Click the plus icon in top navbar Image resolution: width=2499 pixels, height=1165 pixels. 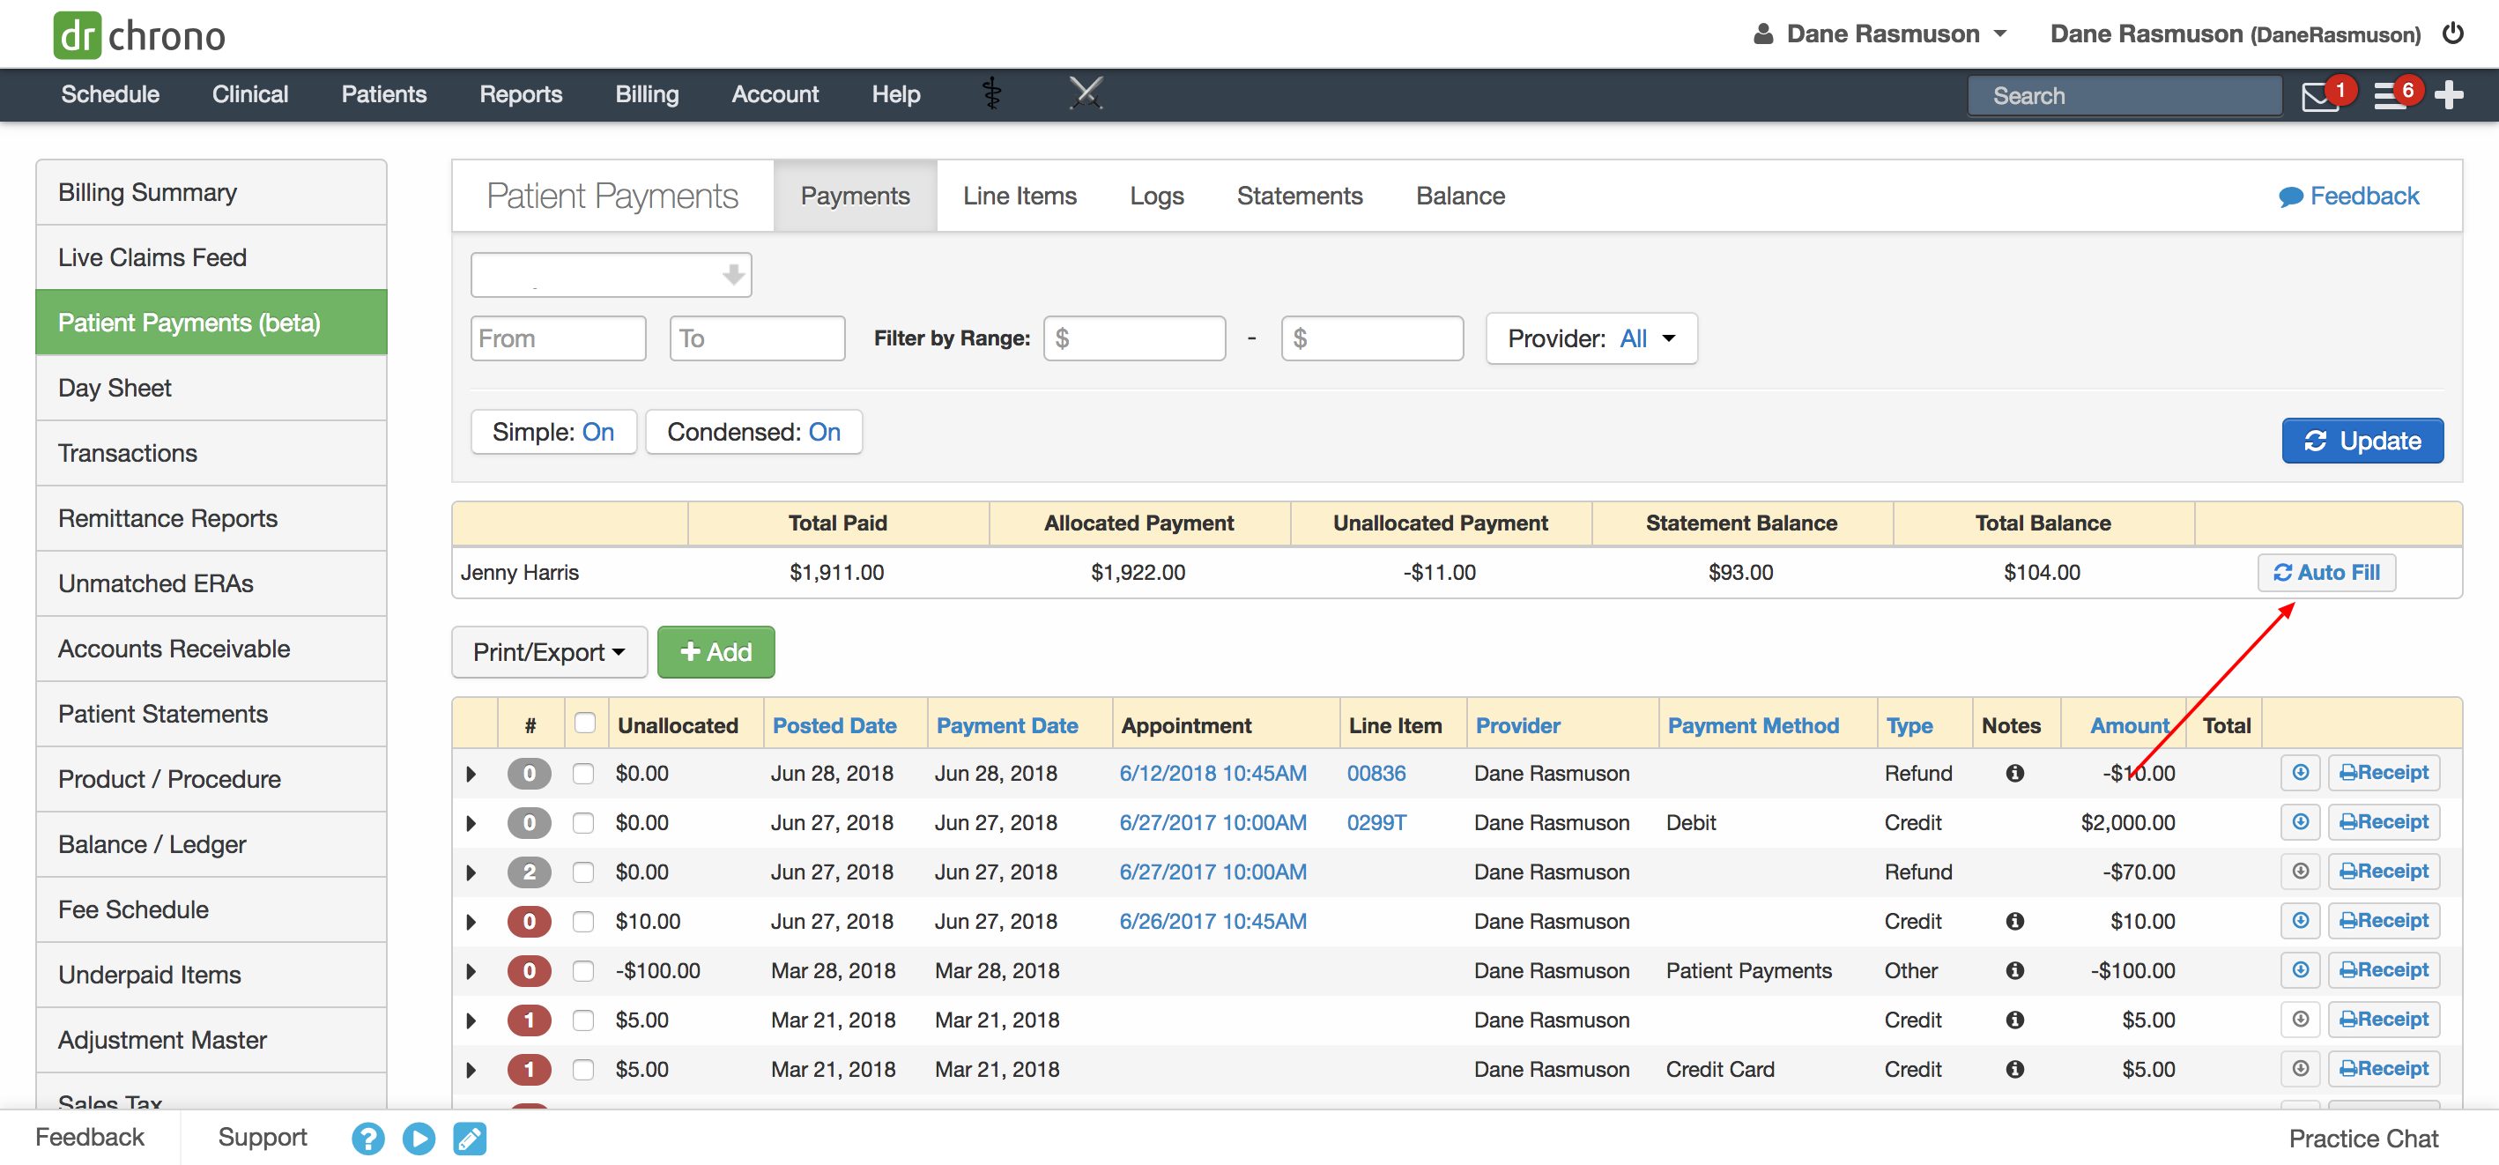pos(2449,95)
